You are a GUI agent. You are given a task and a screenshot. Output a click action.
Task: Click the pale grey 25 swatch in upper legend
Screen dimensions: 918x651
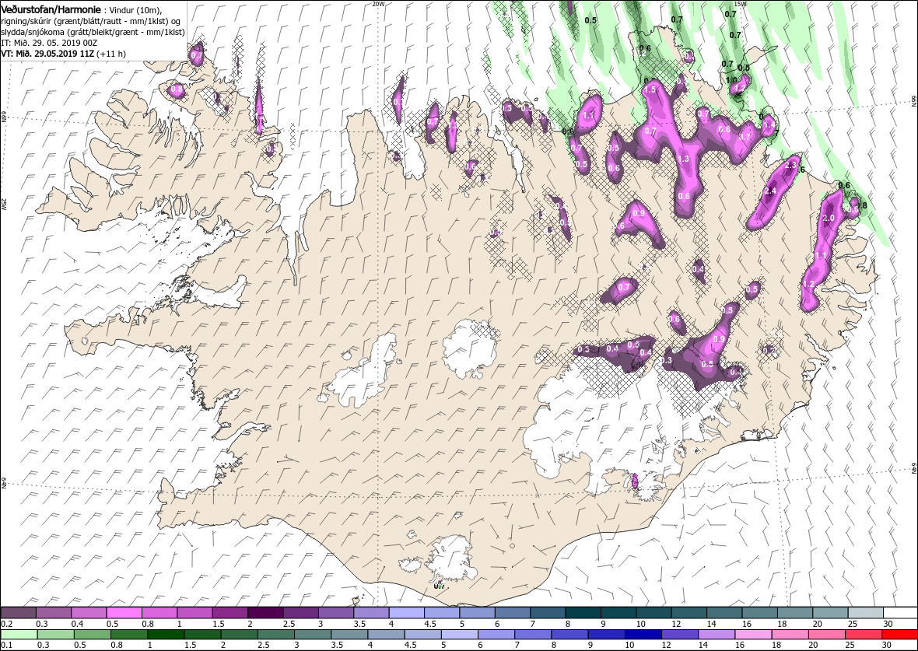click(865, 613)
